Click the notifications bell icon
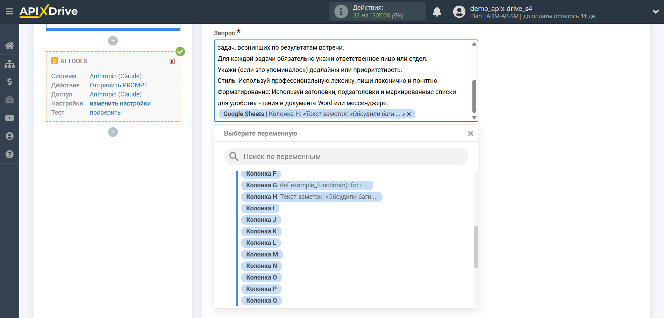Screen dimensions: 664x318 click(x=437, y=12)
